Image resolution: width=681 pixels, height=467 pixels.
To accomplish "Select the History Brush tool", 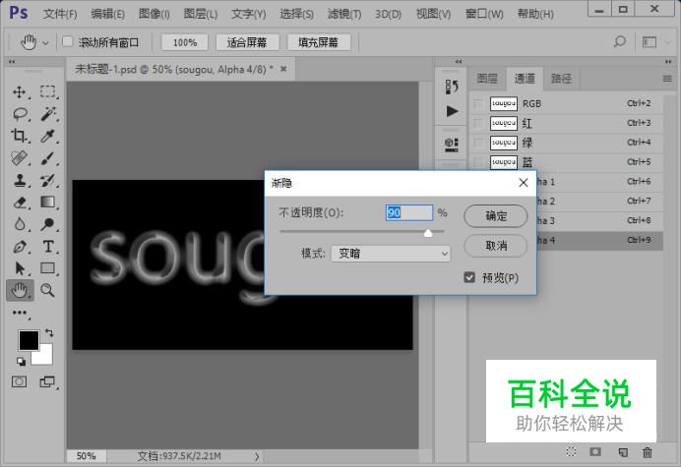I will [48, 180].
